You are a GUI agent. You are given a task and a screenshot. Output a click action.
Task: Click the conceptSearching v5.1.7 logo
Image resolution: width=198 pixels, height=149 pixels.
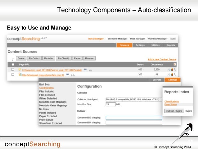tap(27, 39)
